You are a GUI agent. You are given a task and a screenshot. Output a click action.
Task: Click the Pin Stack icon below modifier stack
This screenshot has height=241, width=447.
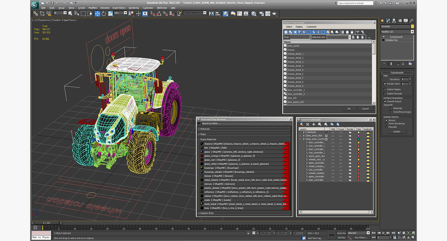pos(384,64)
